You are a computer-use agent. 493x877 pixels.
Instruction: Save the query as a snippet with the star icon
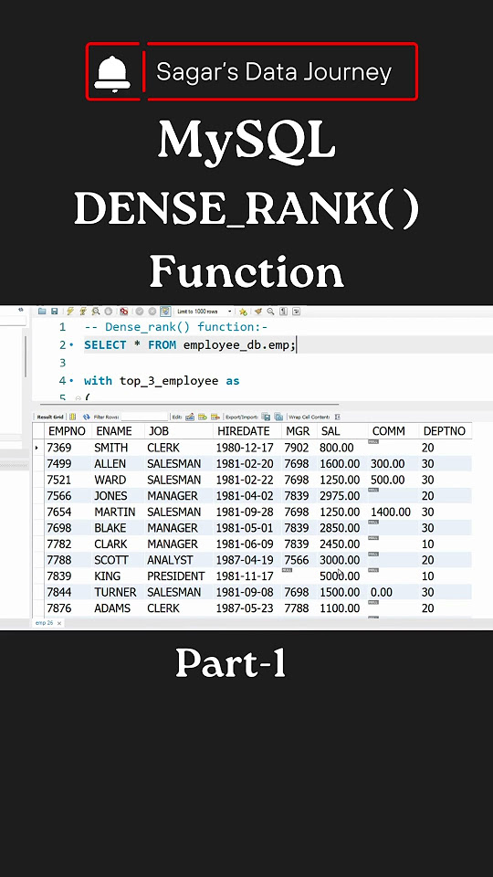click(243, 311)
